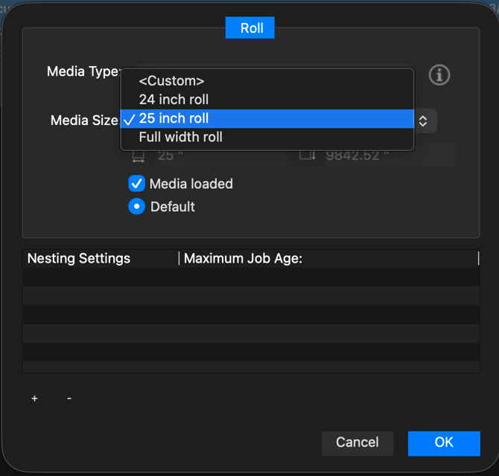This screenshot has height=476, width=499.
Task: Click the media length icon
Action: tap(307, 156)
